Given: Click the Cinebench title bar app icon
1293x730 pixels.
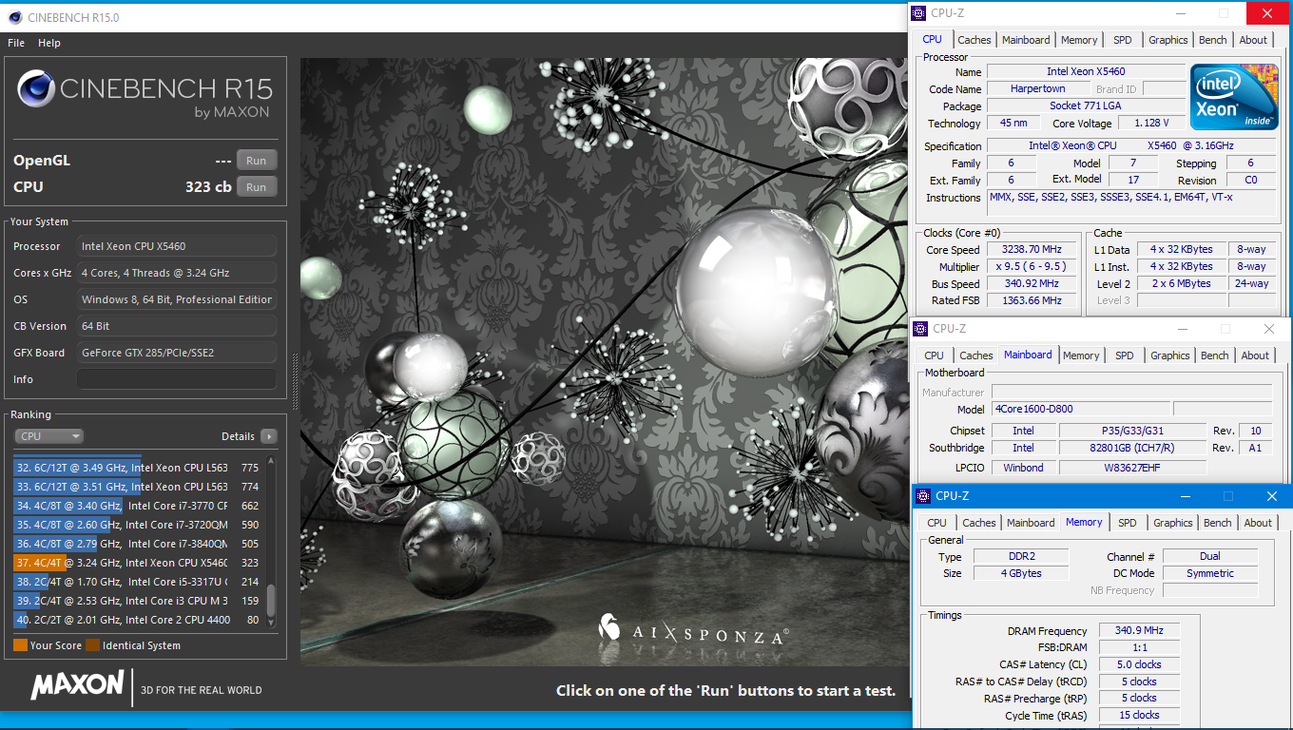Looking at the screenshot, I should (x=15, y=17).
